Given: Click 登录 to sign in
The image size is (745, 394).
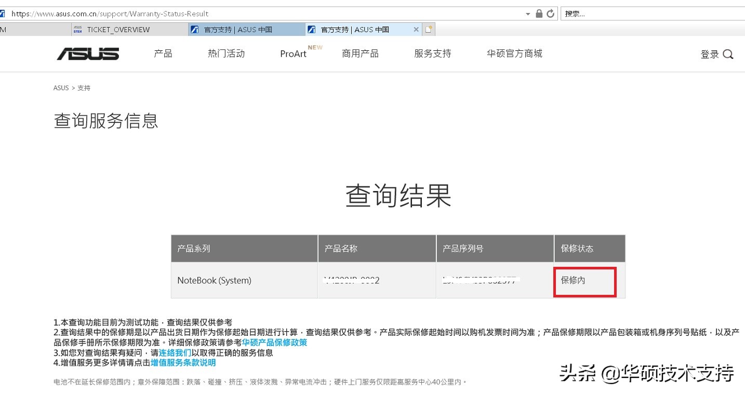Looking at the screenshot, I should pos(709,53).
